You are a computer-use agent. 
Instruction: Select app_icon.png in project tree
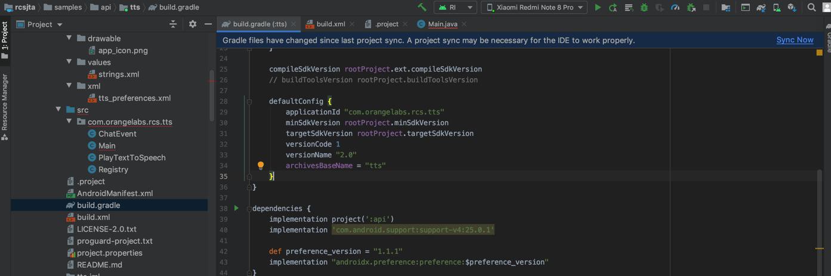pyautogui.click(x=123, y=50)
